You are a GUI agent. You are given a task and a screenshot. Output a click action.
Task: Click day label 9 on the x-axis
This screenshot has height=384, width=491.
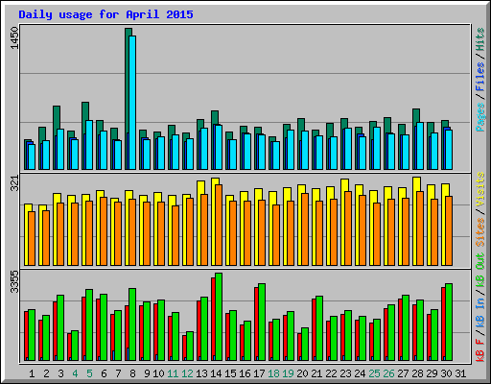pos(147,373)
